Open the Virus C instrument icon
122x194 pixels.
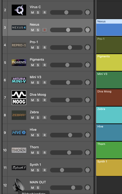19,10
